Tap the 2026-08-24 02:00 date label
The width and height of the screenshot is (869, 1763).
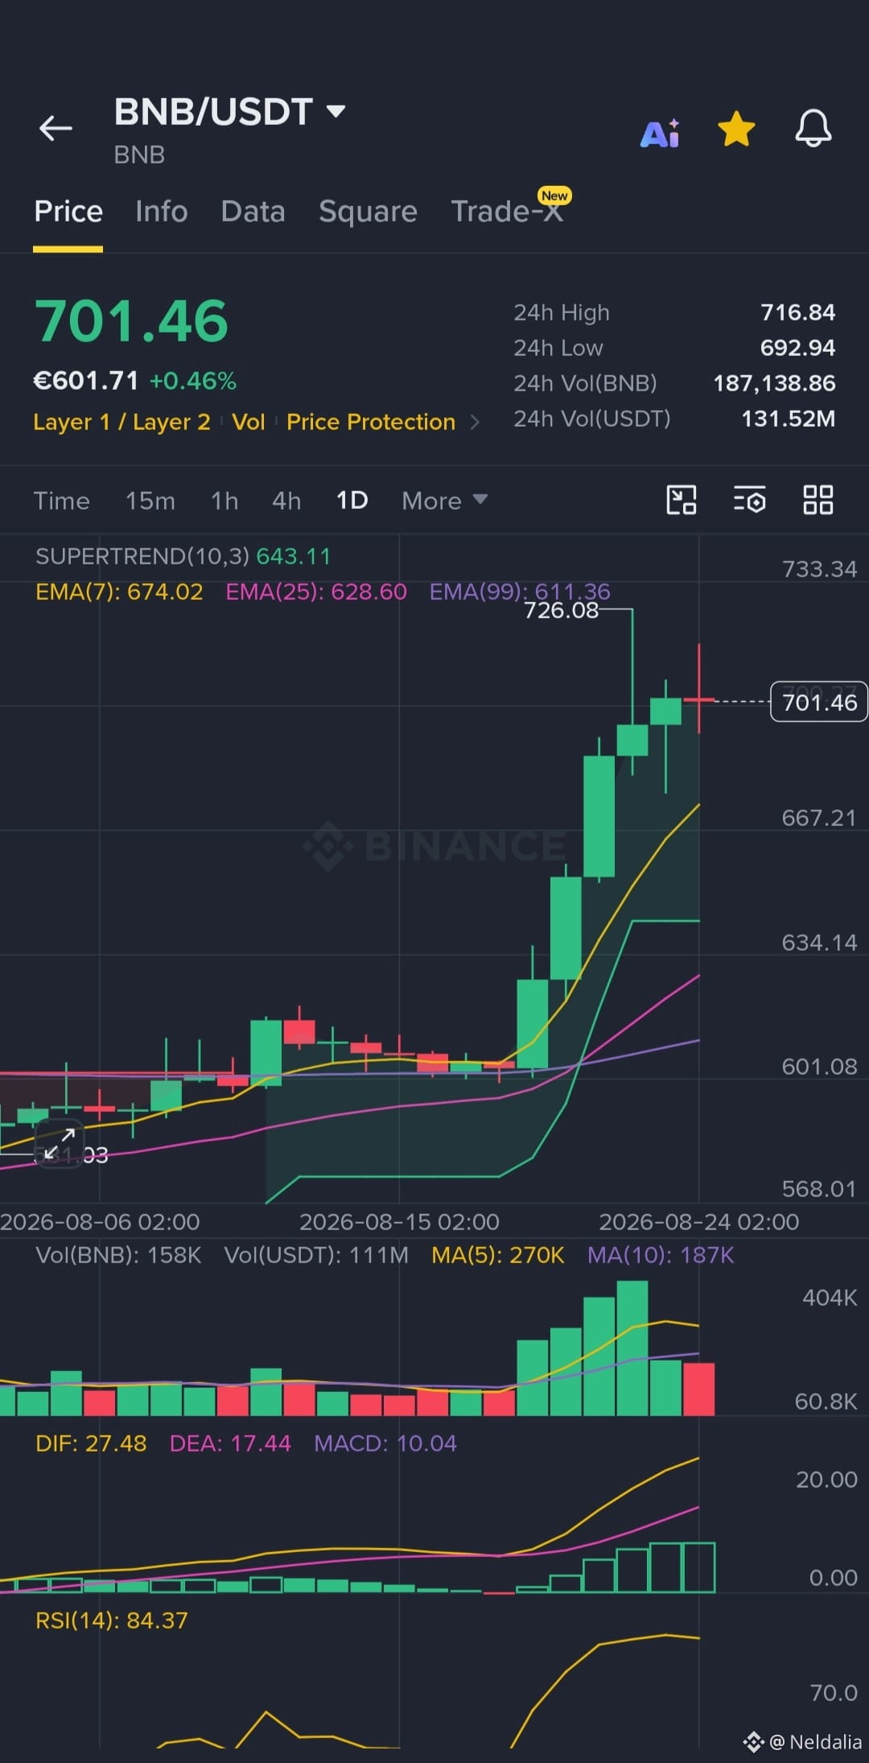699,1222
